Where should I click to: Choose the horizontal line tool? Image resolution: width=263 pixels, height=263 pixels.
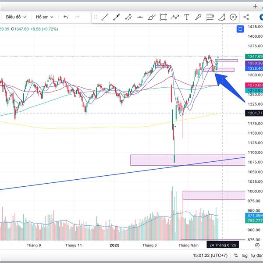click(140, 17)
